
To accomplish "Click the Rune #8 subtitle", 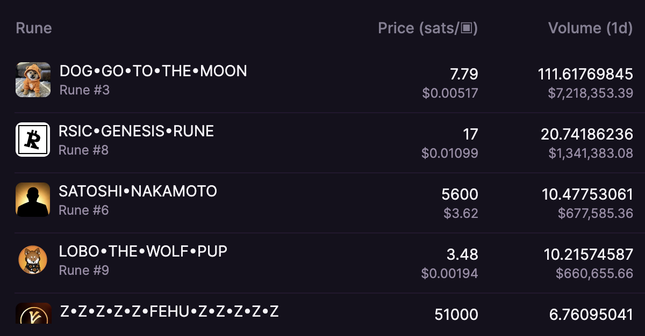I will 83,150.
